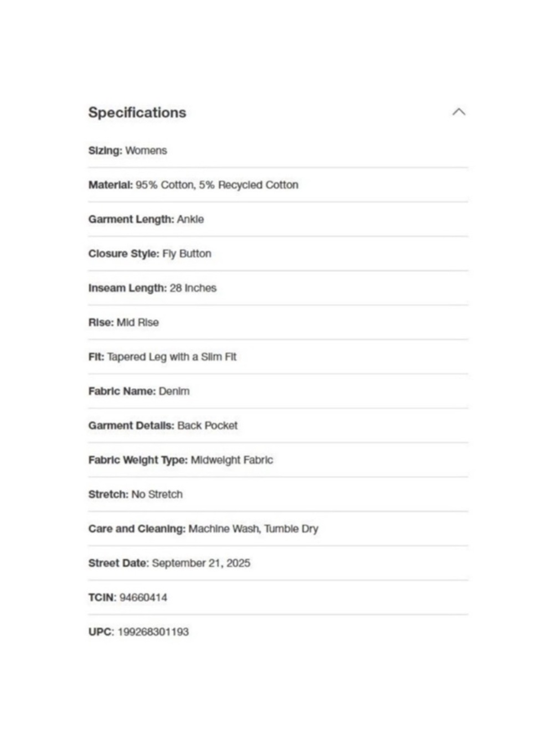Viewport: 554px width, 738px height.
Task: Click Fit: Tapered Leg with Slim Fit
Action: coord(162,357)
